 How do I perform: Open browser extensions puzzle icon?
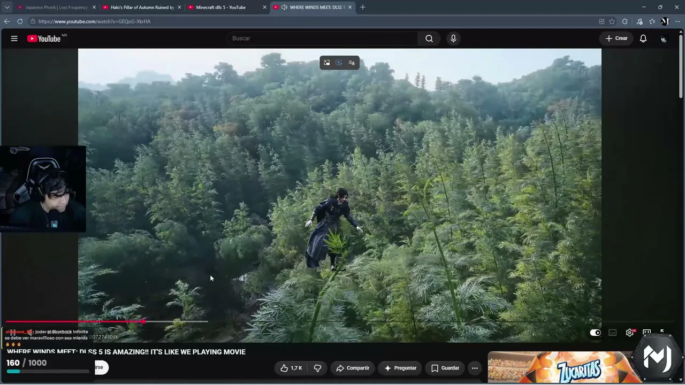click(625, 21)
